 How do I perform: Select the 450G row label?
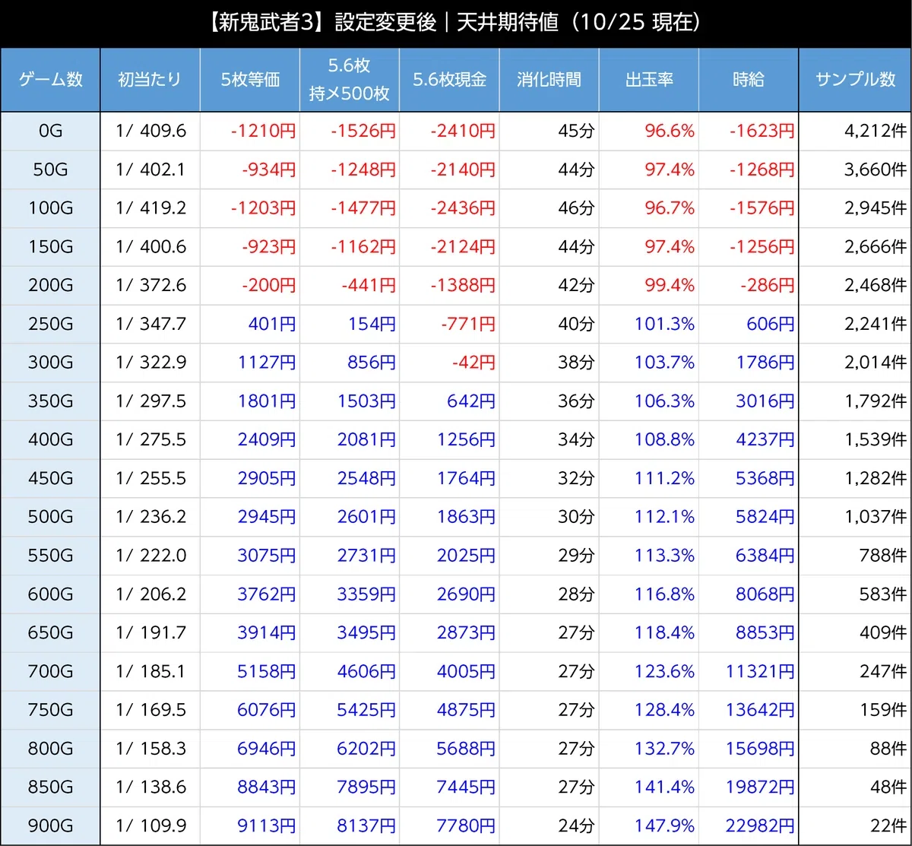[50, 479]
